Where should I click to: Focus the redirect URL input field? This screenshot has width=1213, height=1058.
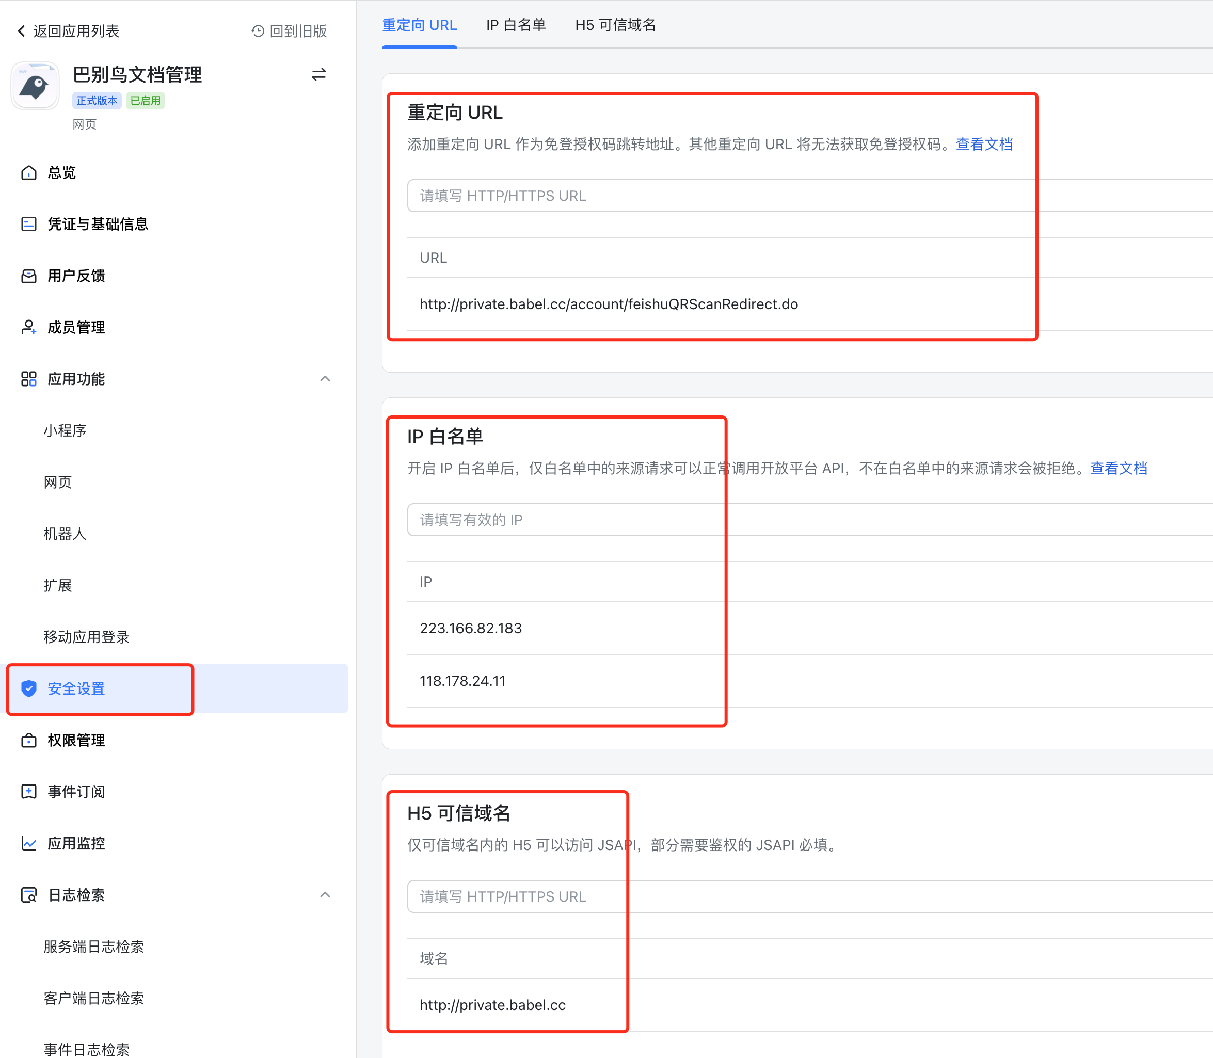pos(810,196)
